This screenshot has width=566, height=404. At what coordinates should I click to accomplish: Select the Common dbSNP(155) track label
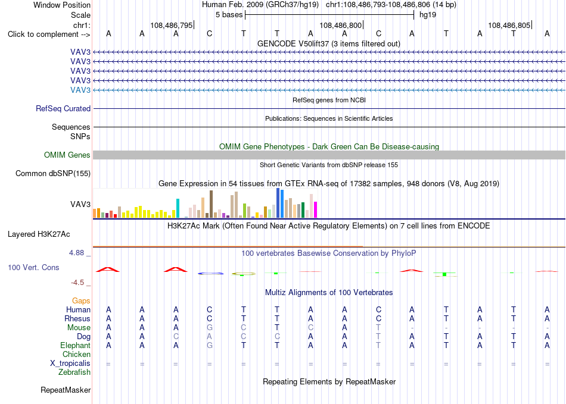tap(53, 173)
